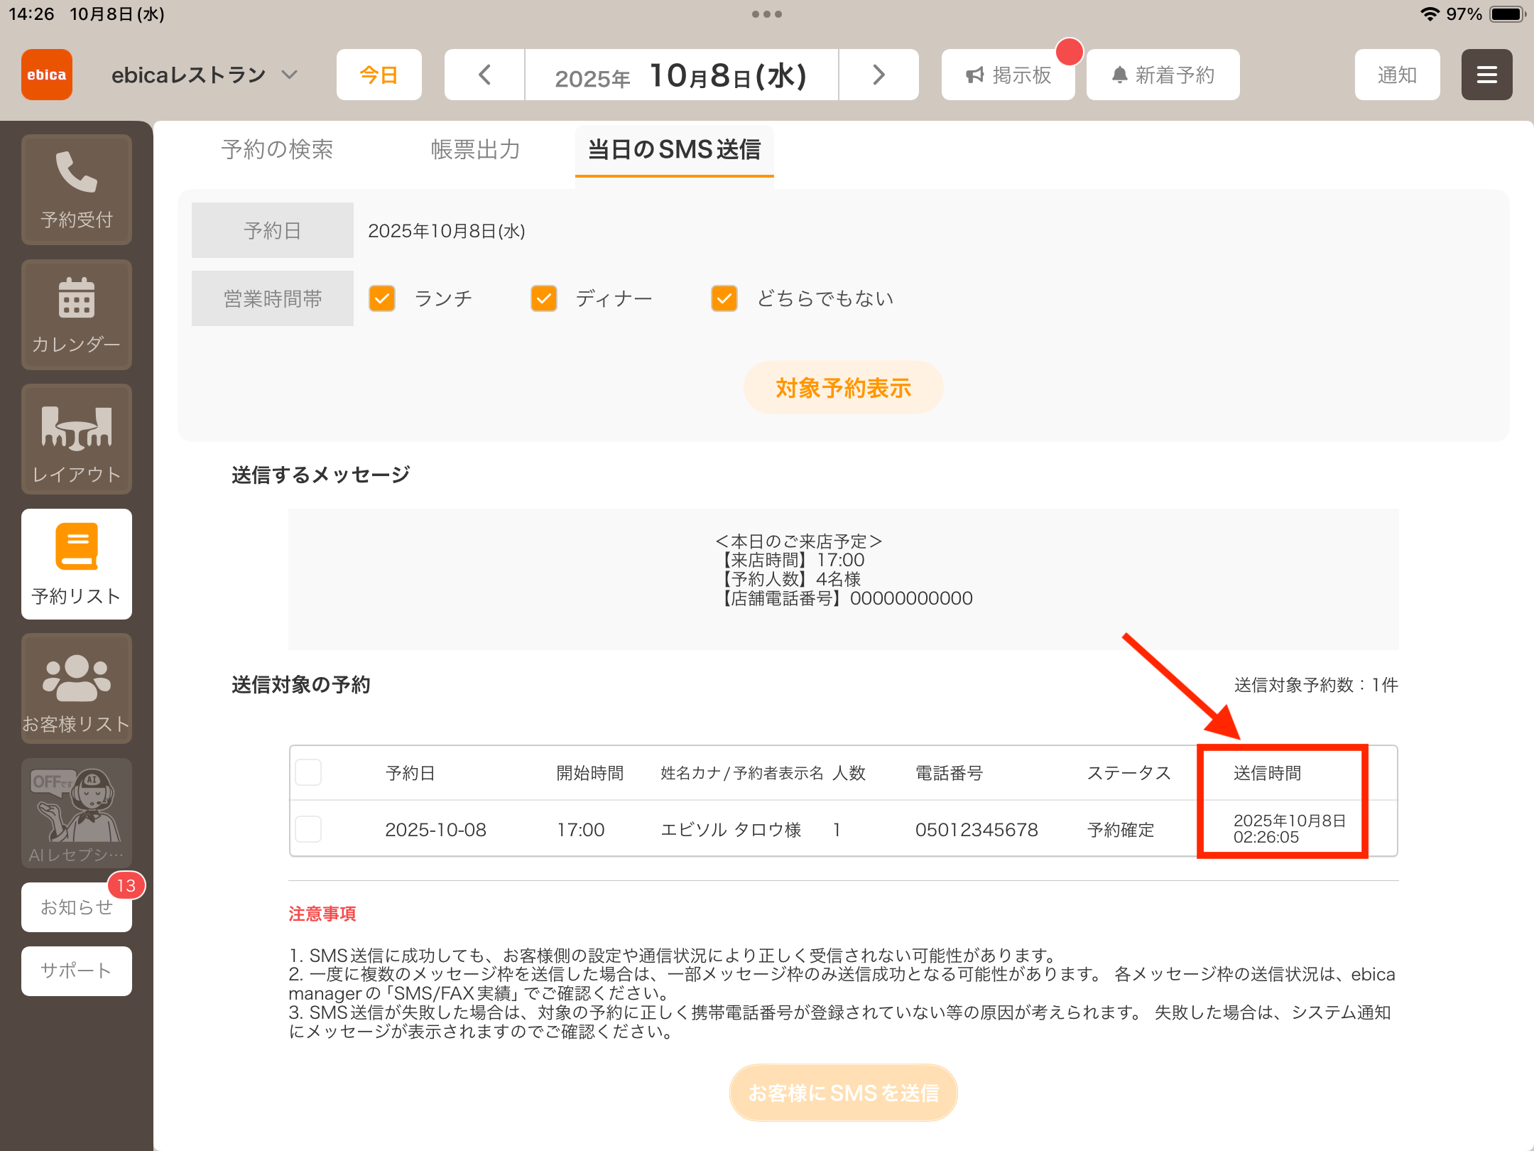The width and height of the screenshot is (1534, 1151).
Task: Open the 通知 notifications panel
Action: coord(1397,75)
